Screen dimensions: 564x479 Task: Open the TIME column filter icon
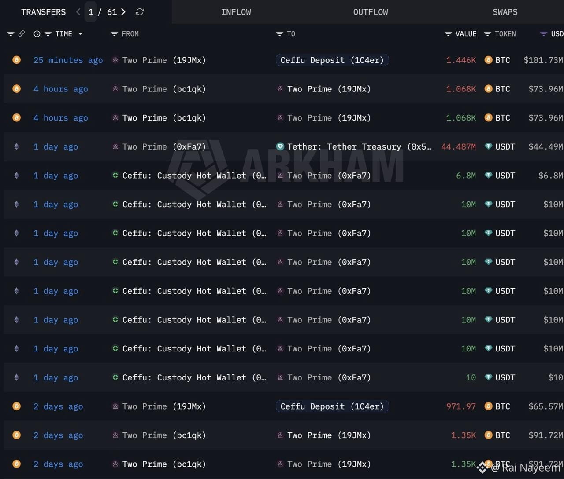tap(48, 34)
